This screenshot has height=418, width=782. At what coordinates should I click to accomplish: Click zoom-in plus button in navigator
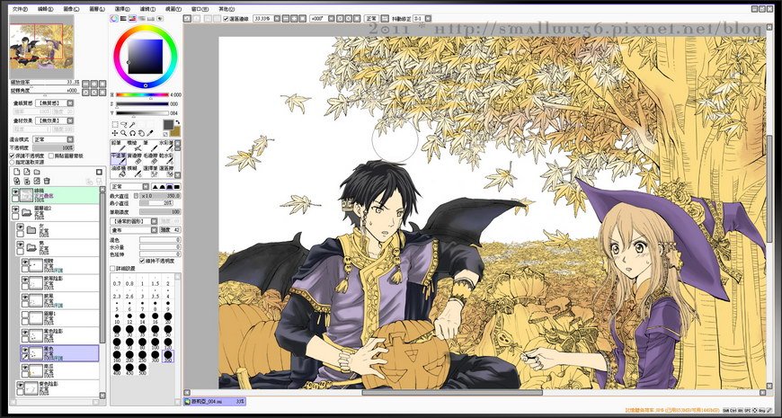[x=93, y=84]
